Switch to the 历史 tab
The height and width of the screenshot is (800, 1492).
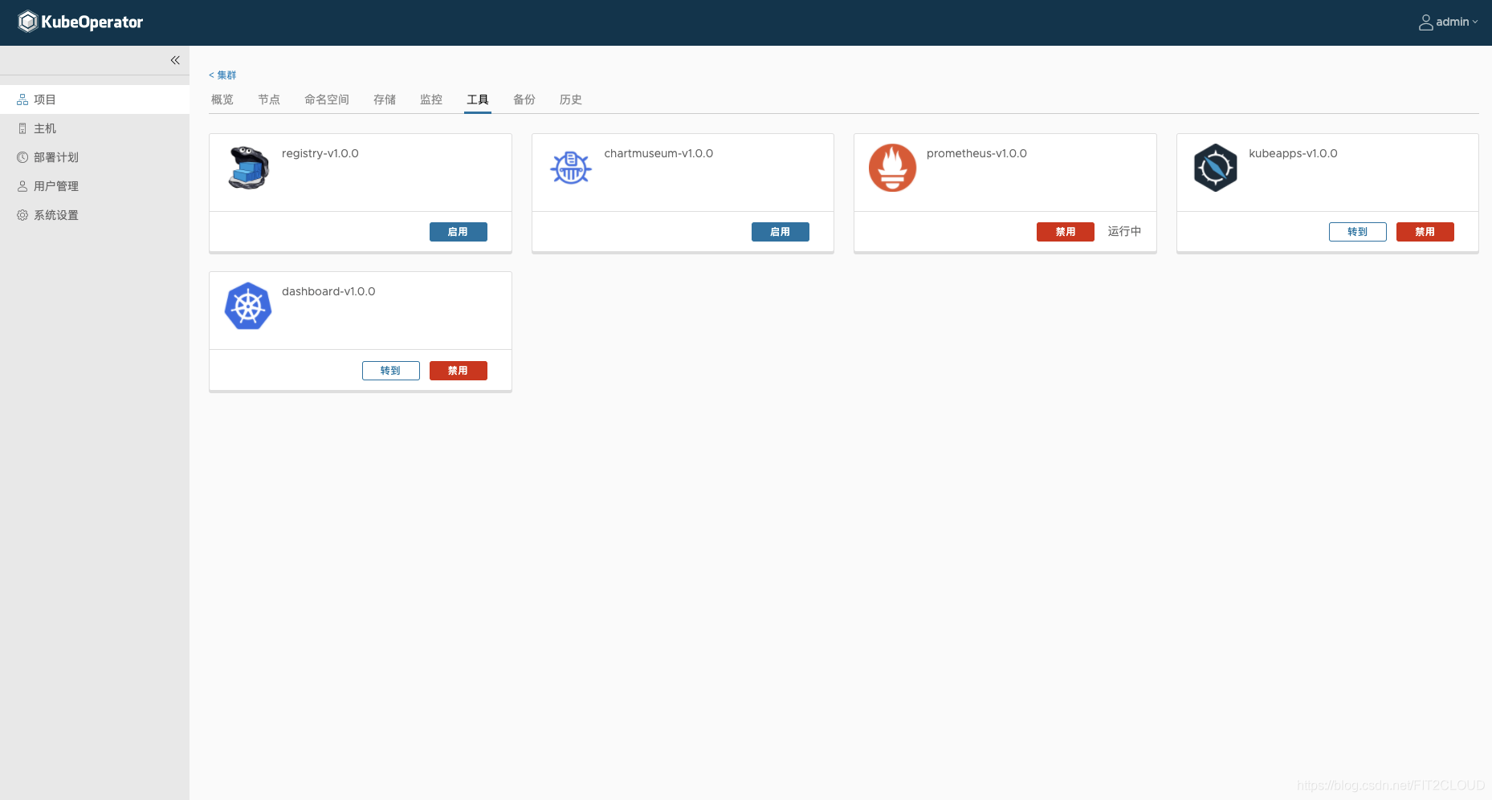click(x=571, y=99)
